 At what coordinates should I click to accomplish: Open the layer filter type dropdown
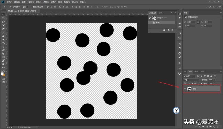(189, 76)
